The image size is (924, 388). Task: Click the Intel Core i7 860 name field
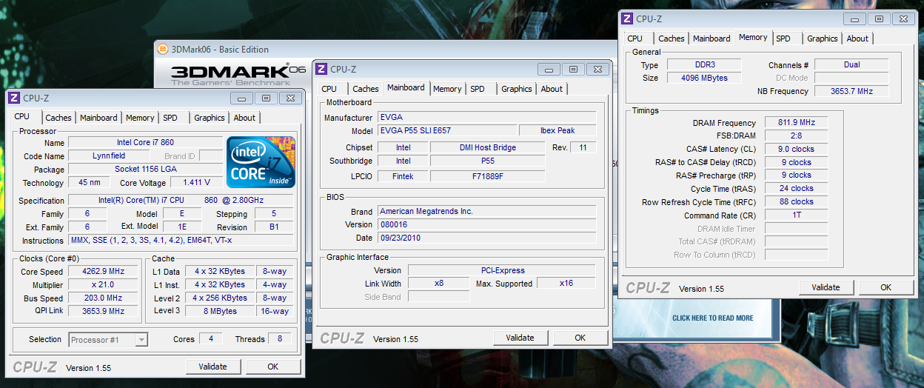(145, 142)
